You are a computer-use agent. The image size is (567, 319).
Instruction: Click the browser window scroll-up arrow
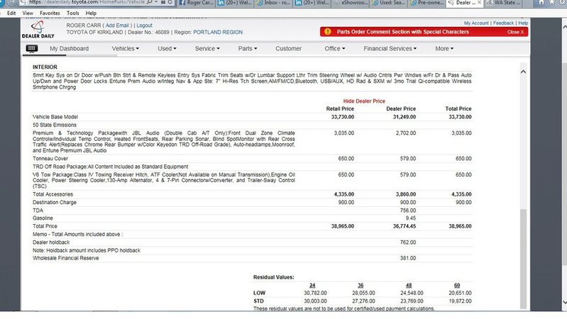pos(563,27)
